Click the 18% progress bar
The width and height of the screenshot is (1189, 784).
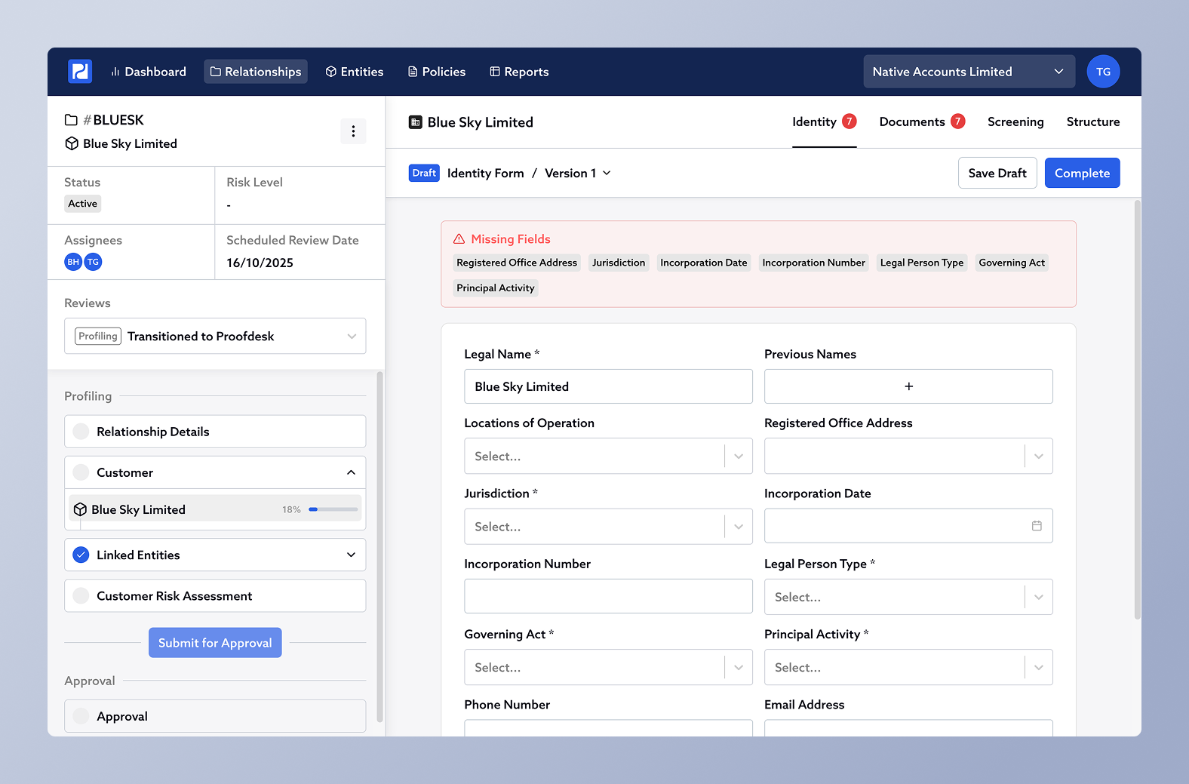[x=333, y=509]
